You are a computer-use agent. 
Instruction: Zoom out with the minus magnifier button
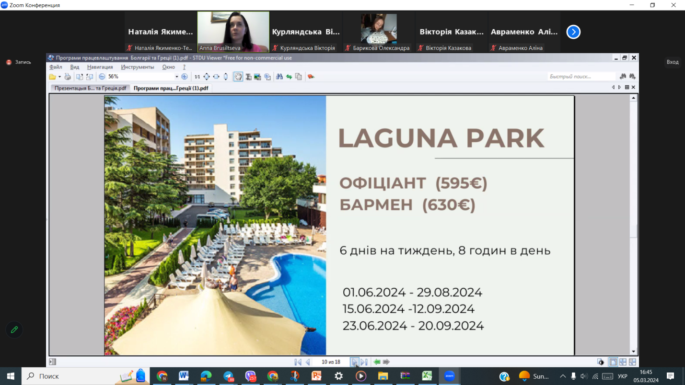102,77
